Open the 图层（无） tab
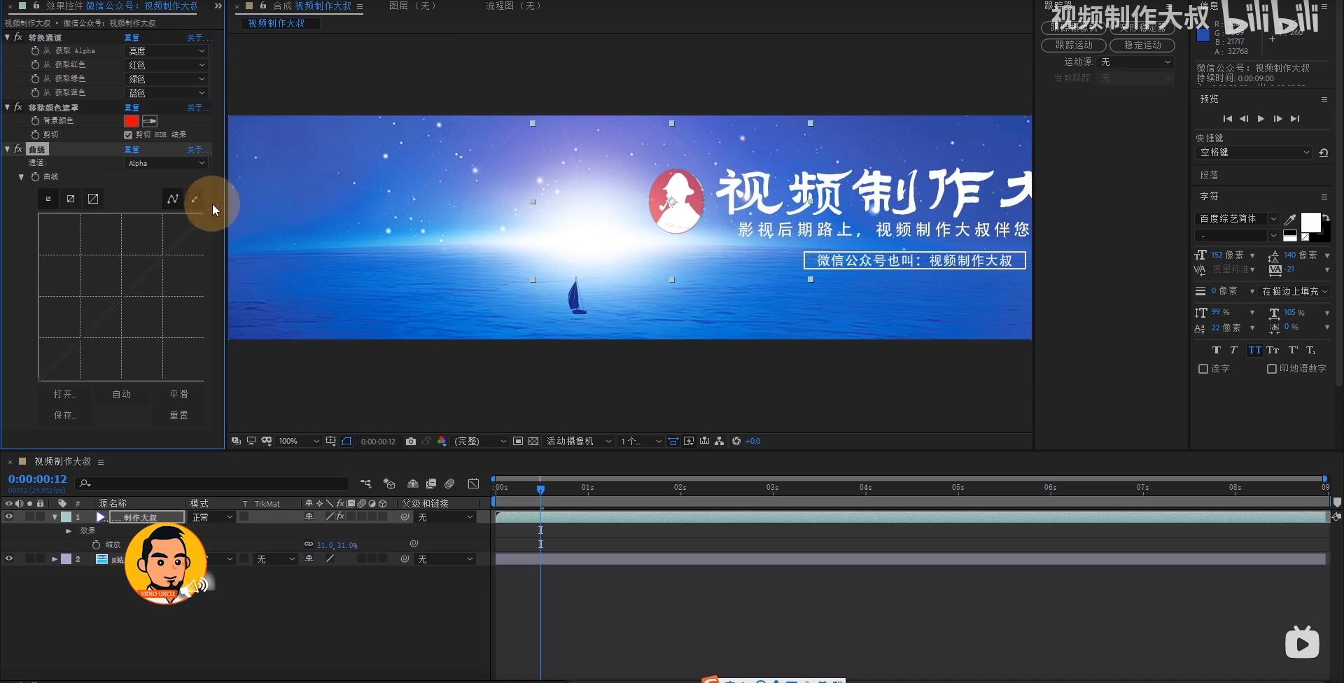This screenshot has height=683, width=1344. 412,6
